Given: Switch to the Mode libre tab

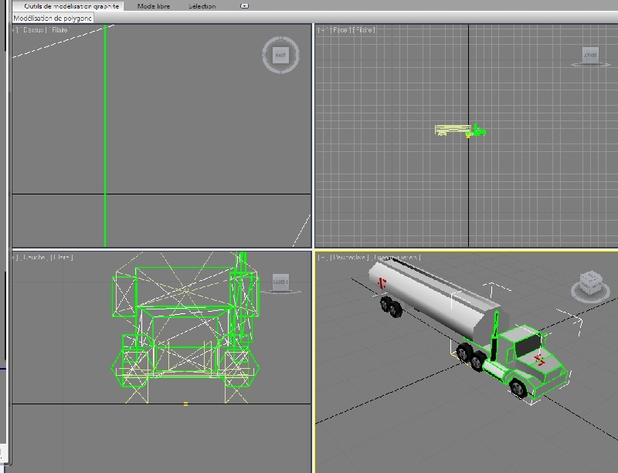Looking at the screenshot, I should [x=153, y=5].
